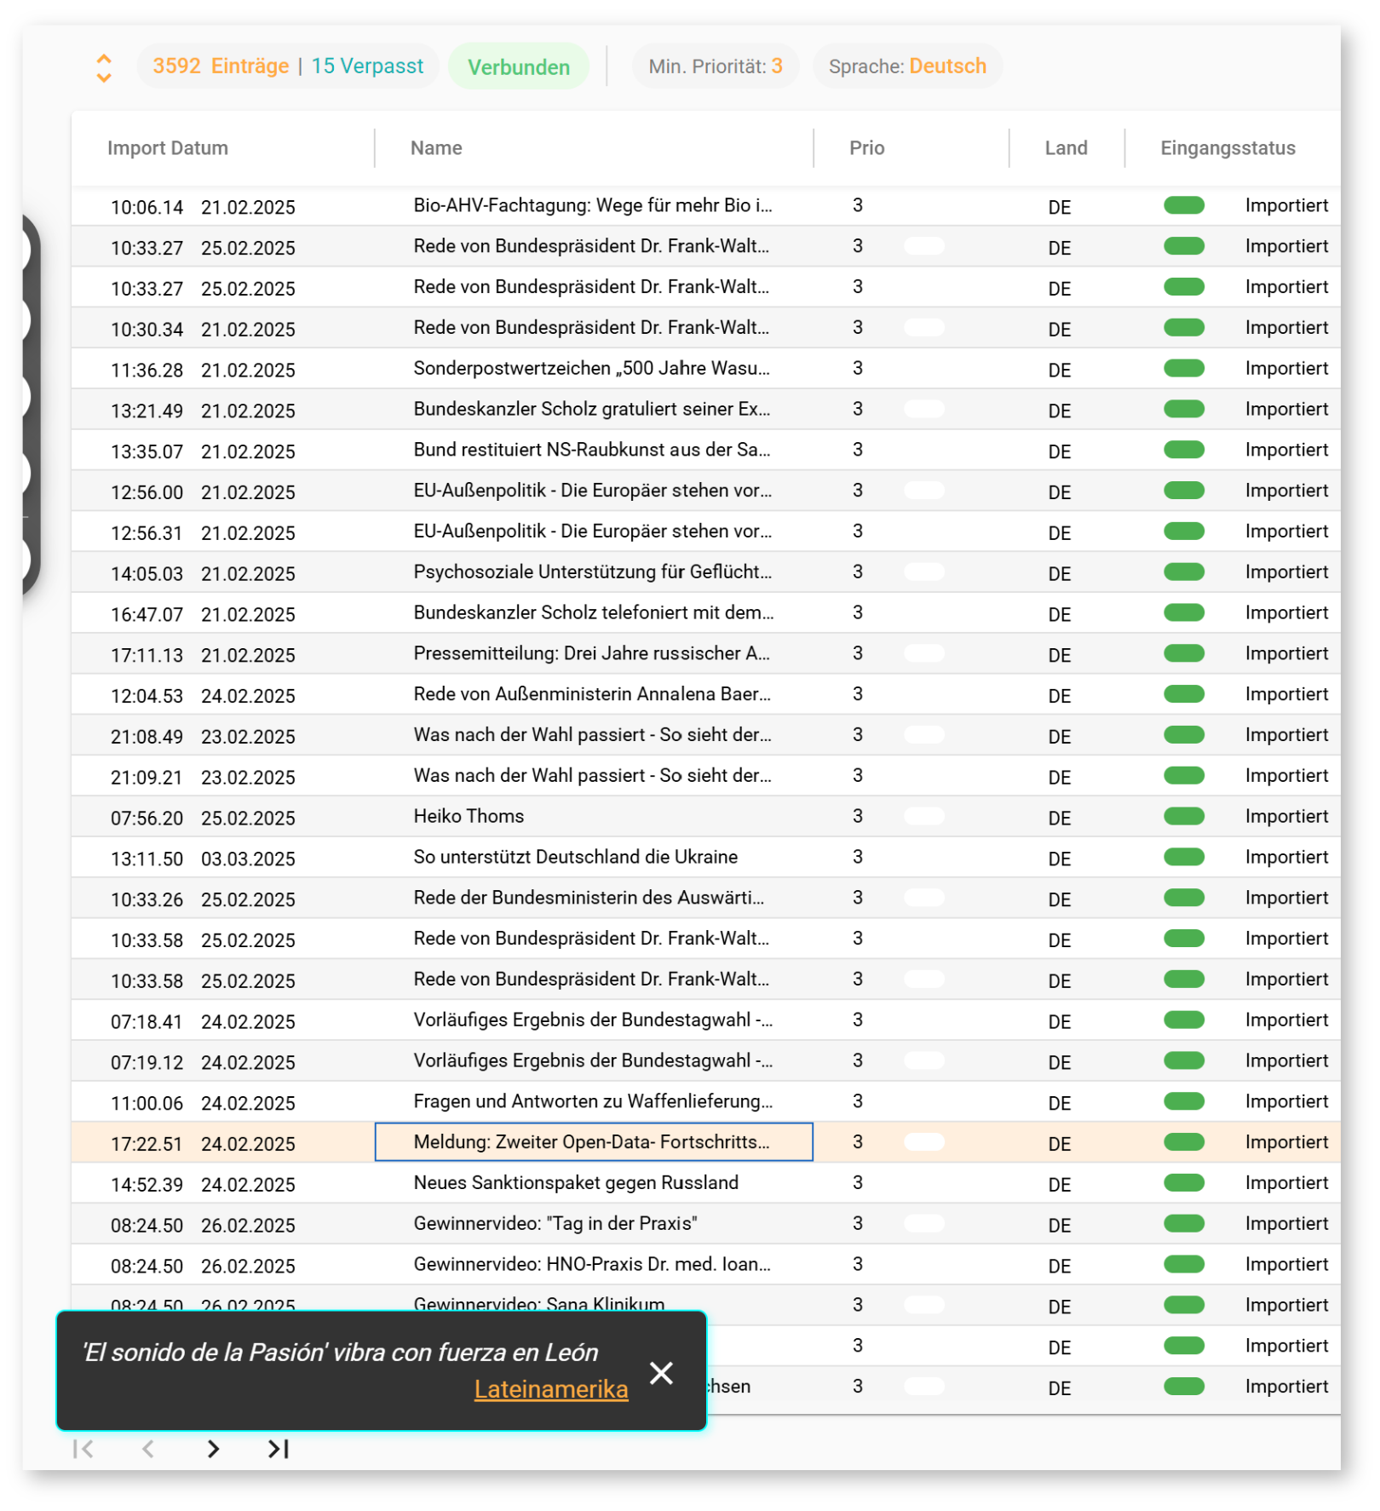Select 'Bundeskanzler Scholz telefoniert mit dem...' entry

[x=594, y=612]
